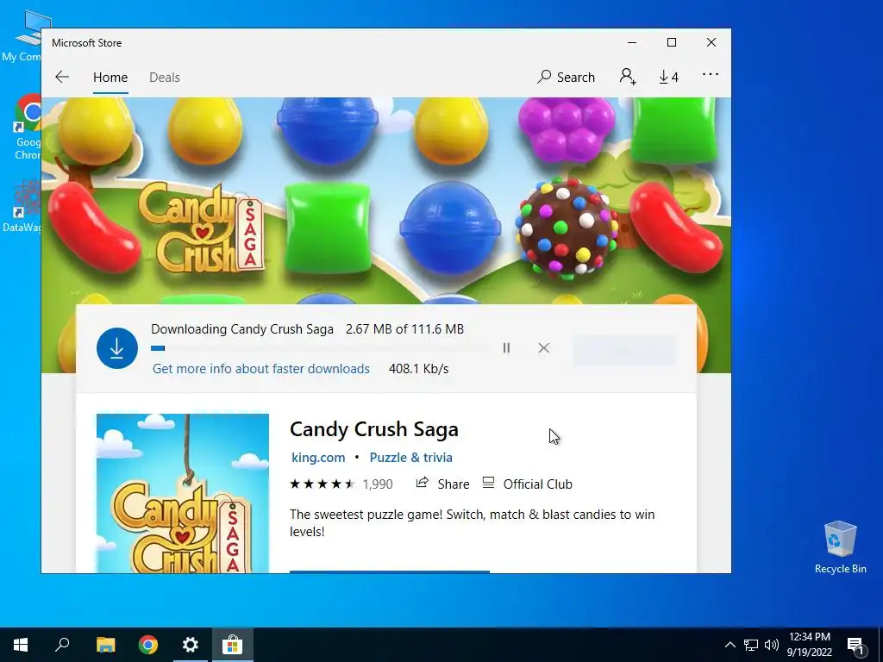The image size is (883, 662).
Task: Open the See more three-dots menu
Action: pos(711,74)
